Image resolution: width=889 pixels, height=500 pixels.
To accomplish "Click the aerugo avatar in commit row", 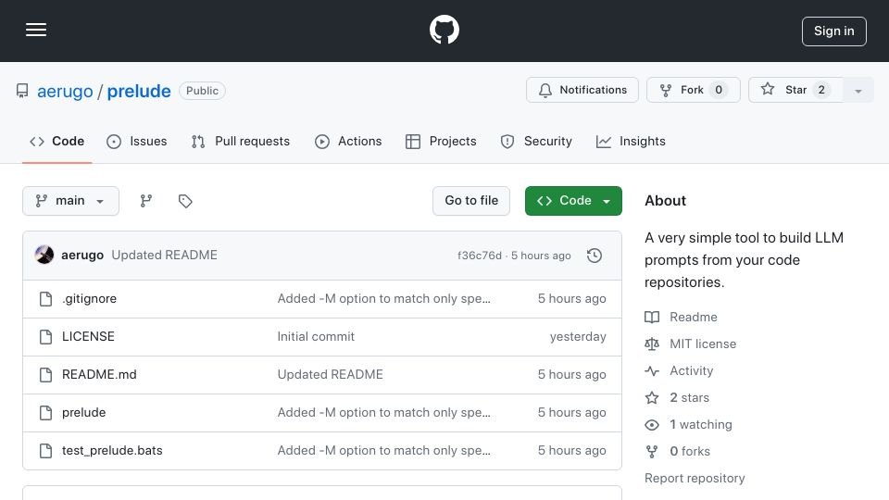I will click(x=44, y=256).
